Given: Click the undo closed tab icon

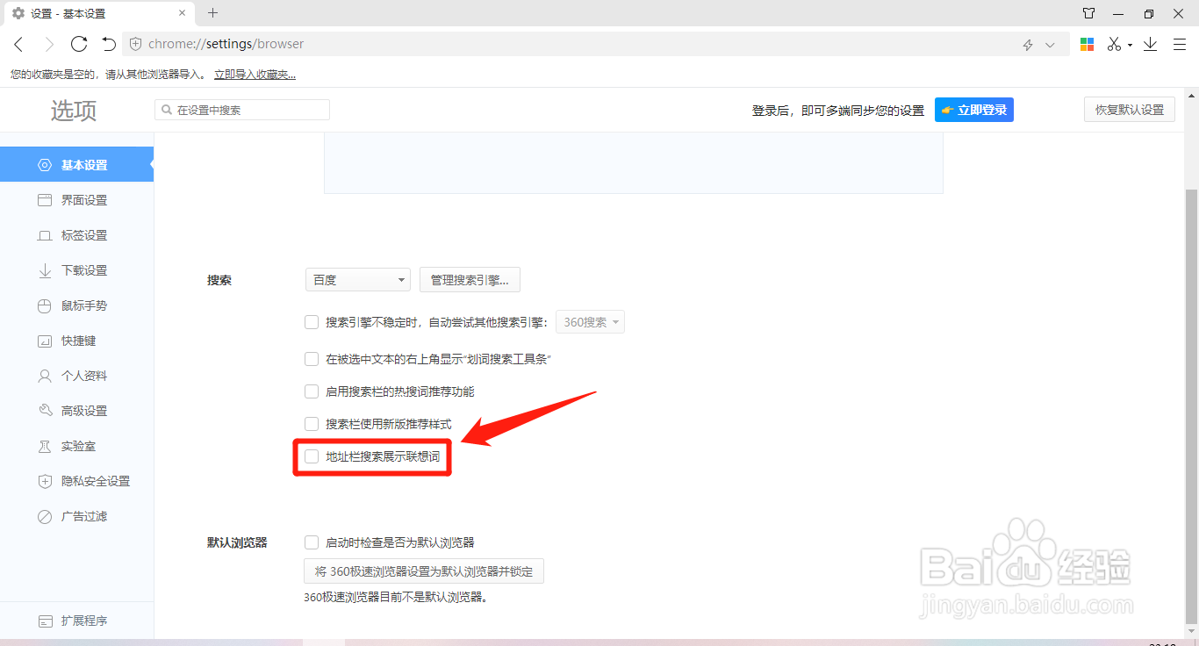Looking at the screenshot, I should click(x=109, y=44).
